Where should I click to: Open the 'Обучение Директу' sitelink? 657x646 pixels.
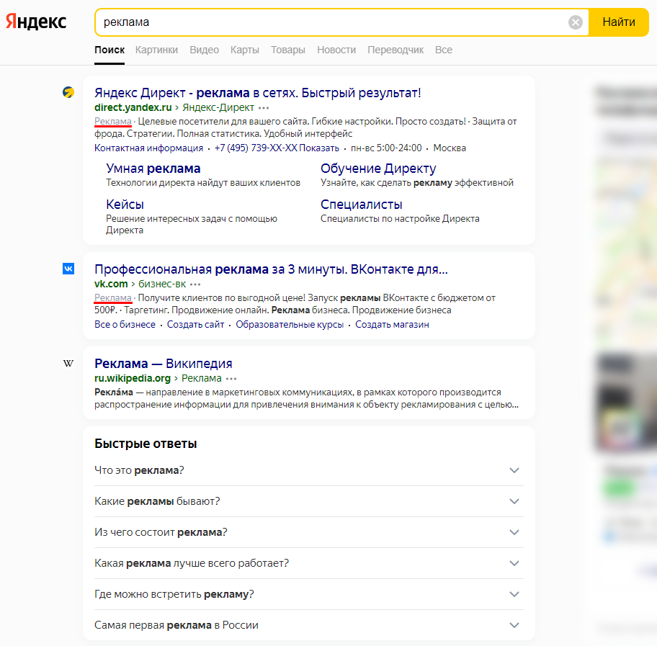[378, 169]
